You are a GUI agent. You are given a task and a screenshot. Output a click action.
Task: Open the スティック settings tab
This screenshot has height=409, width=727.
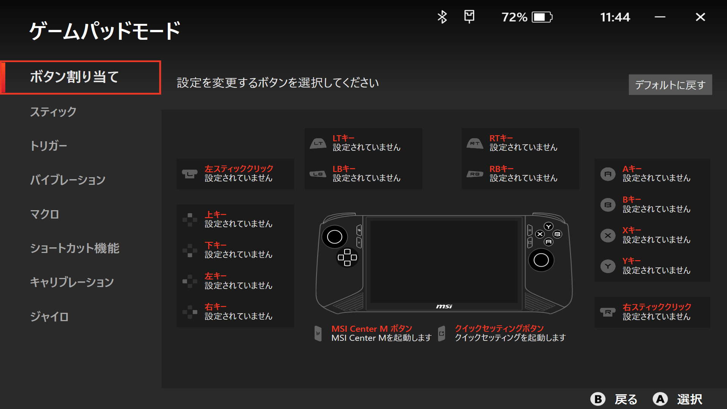[x=53, y=112]
